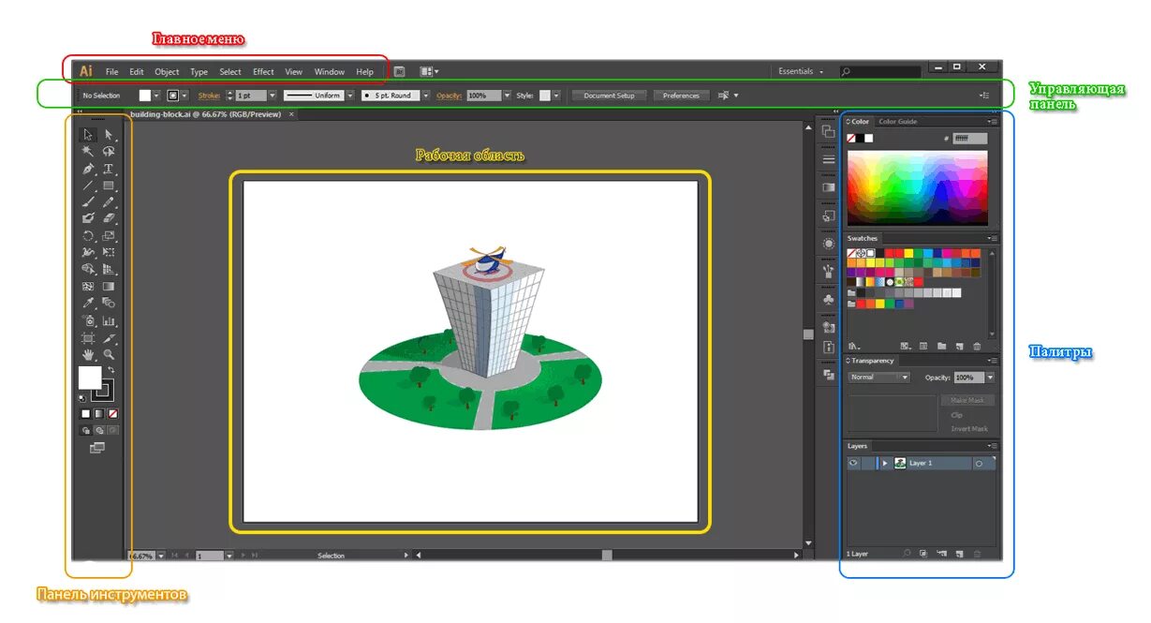Open the Effect menu
This screenshot has width=1151, height=623.
[263, 71]
